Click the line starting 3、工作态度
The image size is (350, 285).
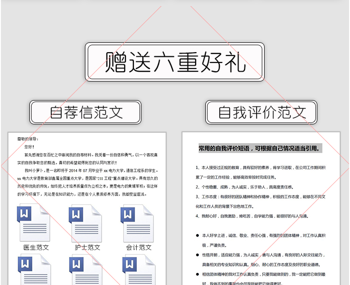[x=260, y=197]
